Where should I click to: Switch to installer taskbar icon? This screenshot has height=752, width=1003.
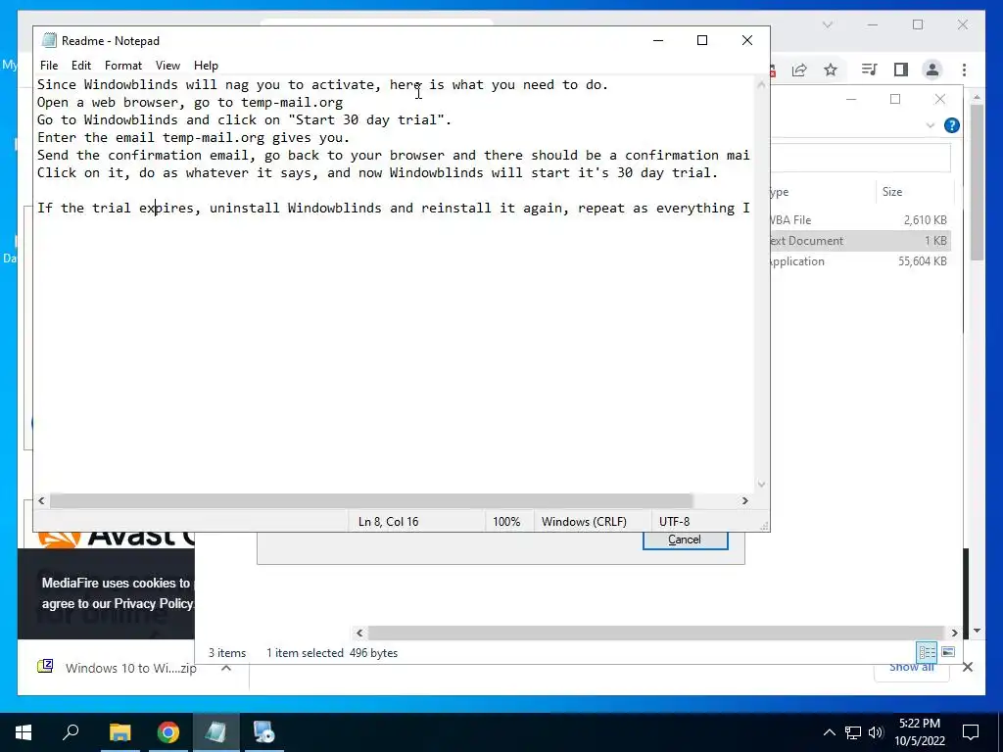(x=263, y=732)
